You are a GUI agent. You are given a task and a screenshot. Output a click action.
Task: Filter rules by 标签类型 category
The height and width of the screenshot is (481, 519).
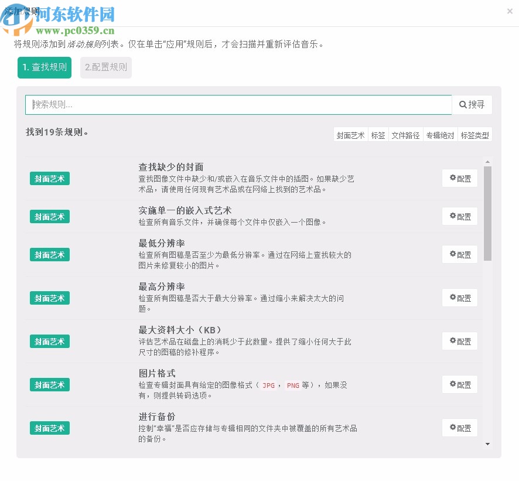pos(474,135)
